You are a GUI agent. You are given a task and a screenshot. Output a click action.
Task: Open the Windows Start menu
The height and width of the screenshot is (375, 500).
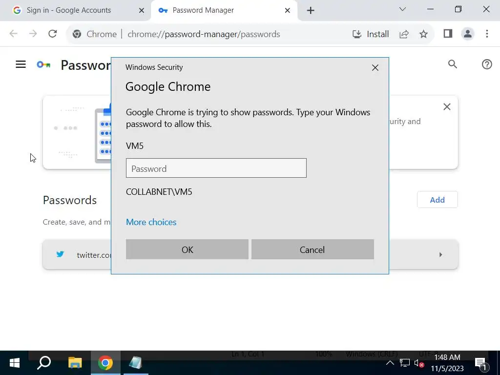(14, 363)
